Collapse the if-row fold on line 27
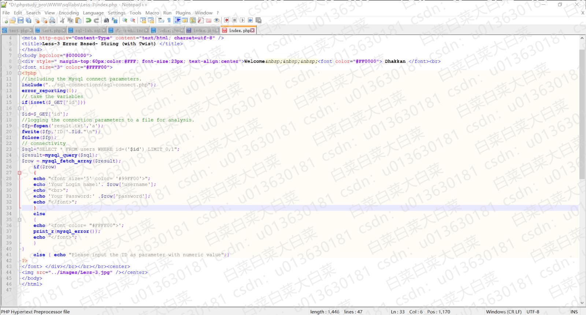The image size is (586, 315). point(19,173)
